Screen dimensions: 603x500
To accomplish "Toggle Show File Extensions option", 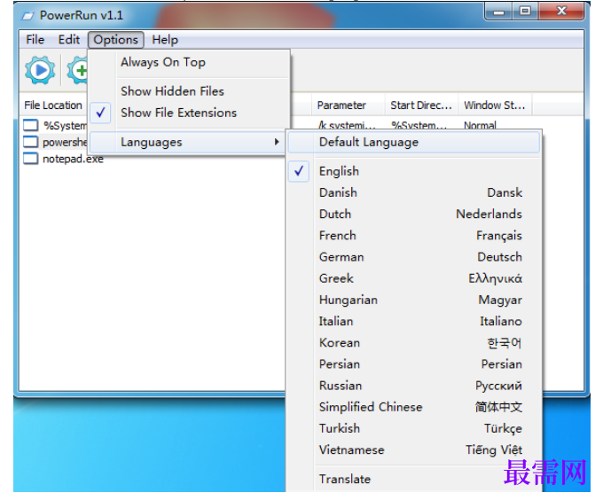I will coord(189,113).
